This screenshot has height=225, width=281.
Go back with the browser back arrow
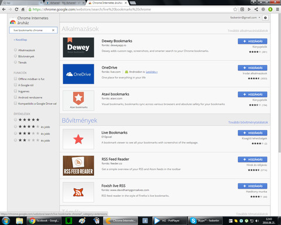(4, 9)
